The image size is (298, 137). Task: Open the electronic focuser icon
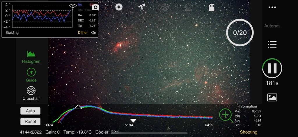(188, 7)
